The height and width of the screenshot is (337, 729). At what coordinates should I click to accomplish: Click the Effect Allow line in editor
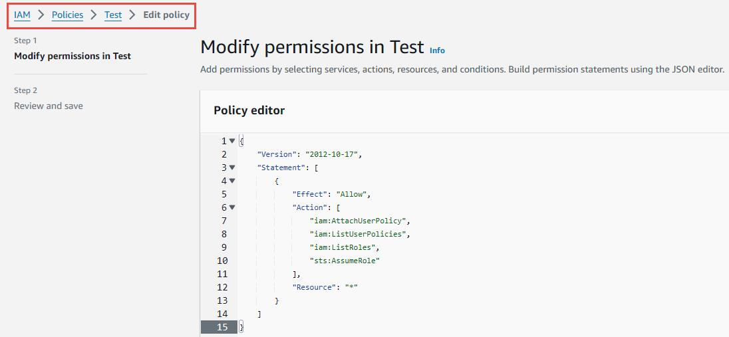[x=331, y=194]
